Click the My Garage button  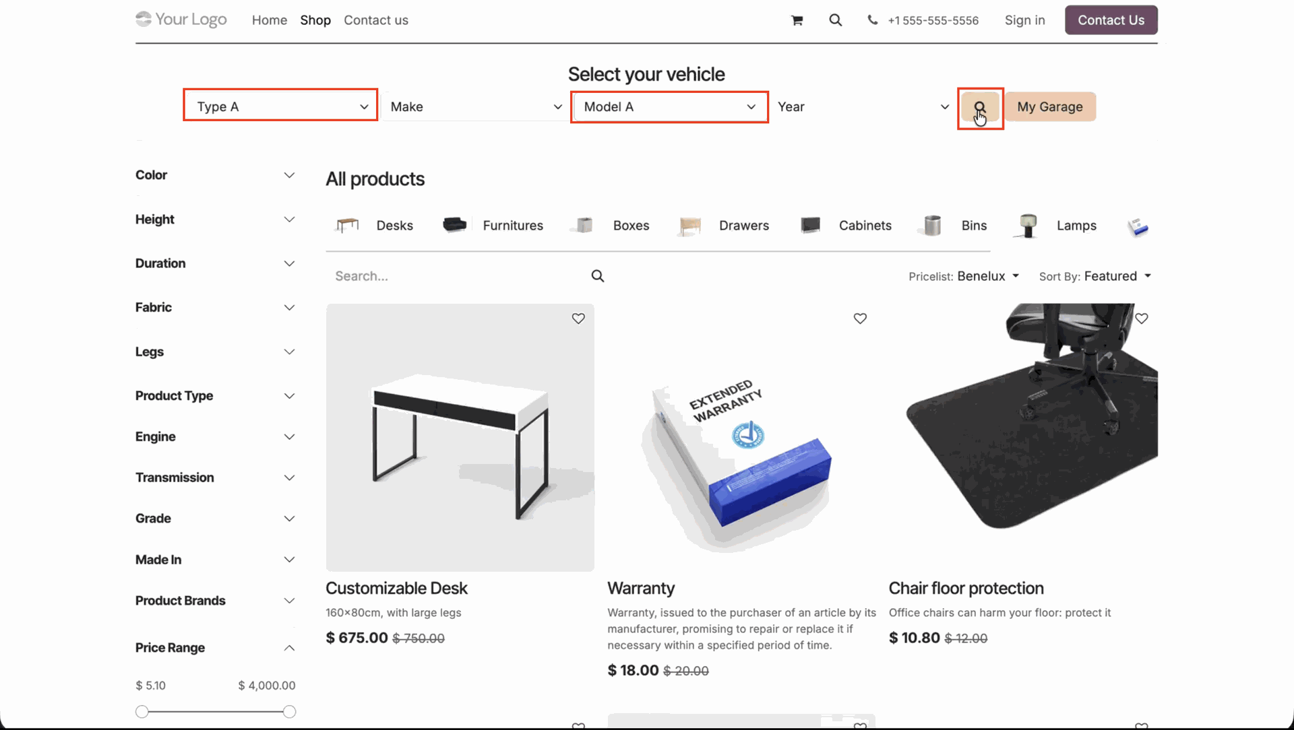(x=1049, y=107)
